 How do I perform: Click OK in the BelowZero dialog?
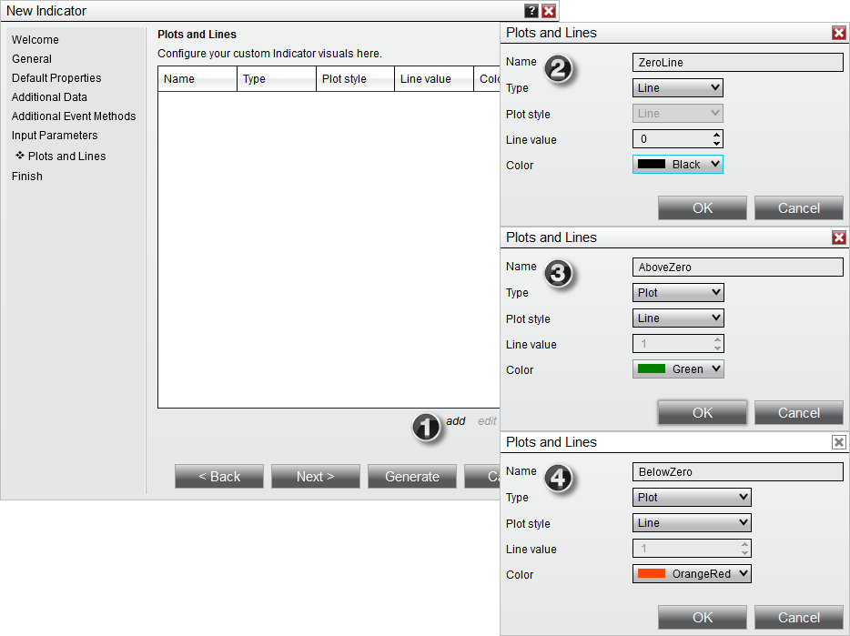[702, 617]
